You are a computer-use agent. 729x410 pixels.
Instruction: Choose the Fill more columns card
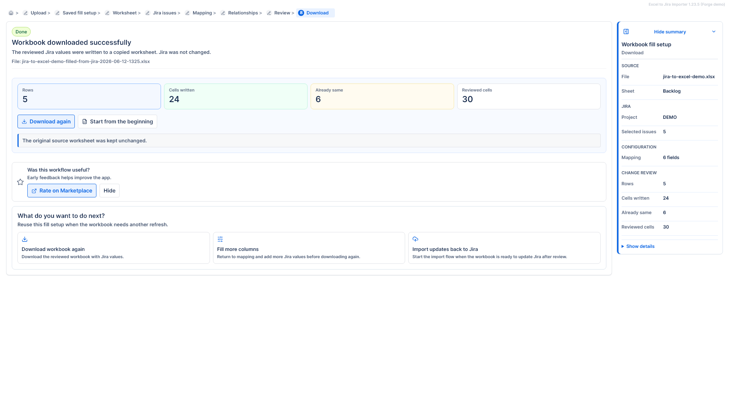(x=309, y=248)
